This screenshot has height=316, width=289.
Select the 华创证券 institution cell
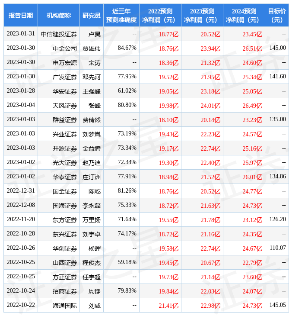[59, 248]
